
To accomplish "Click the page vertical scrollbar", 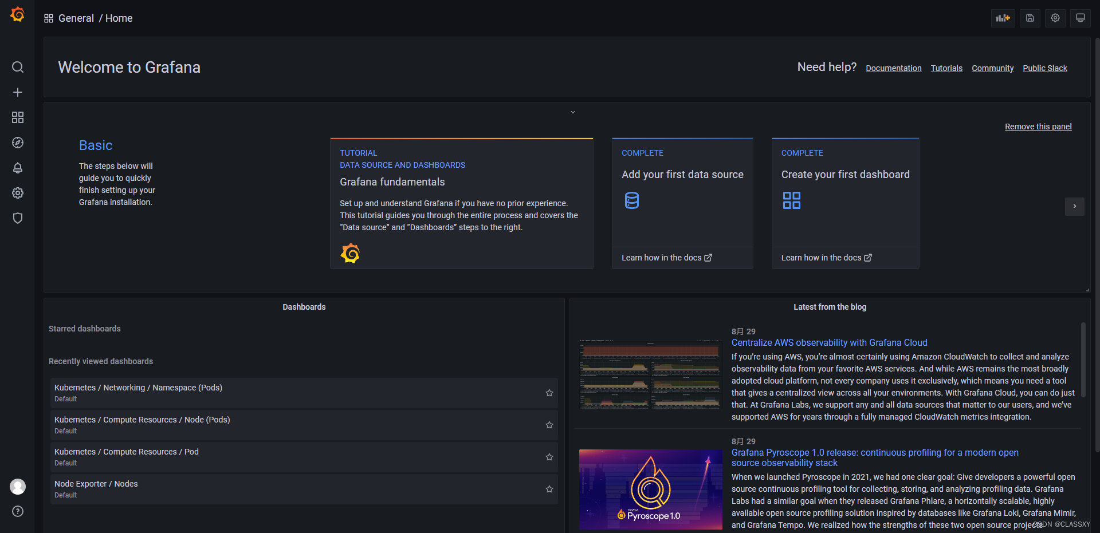I will tap(1097, 246).
